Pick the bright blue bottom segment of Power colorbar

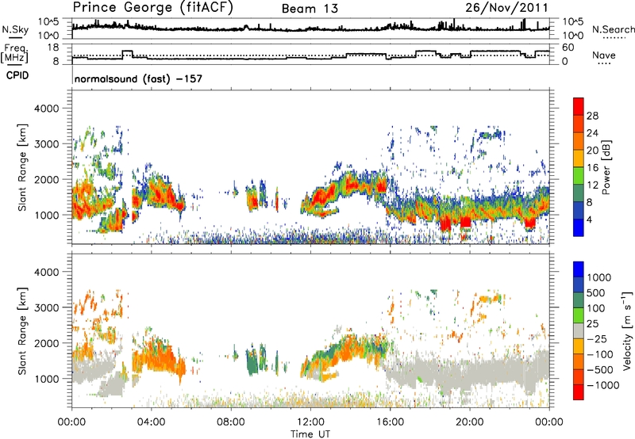point(579,227)
